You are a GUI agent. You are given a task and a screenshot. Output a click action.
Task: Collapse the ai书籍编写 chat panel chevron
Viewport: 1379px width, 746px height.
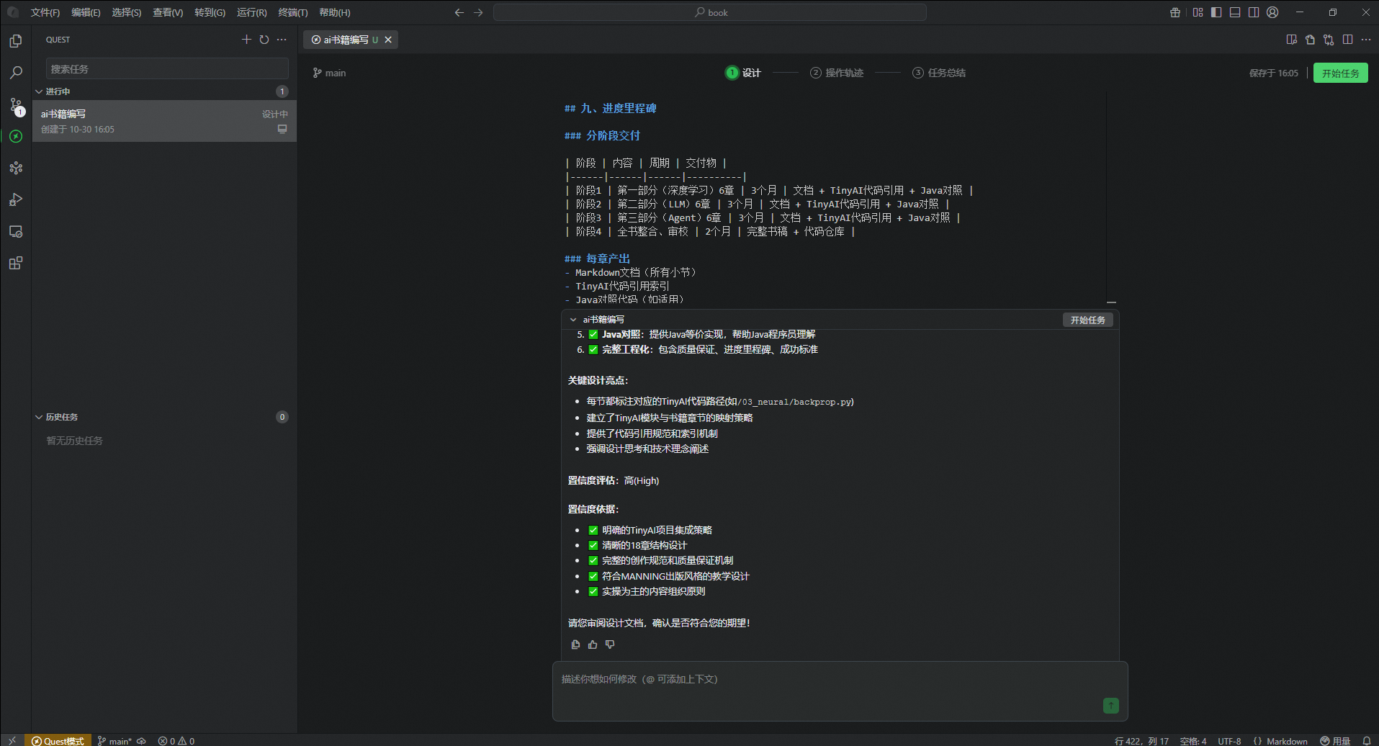573,319
